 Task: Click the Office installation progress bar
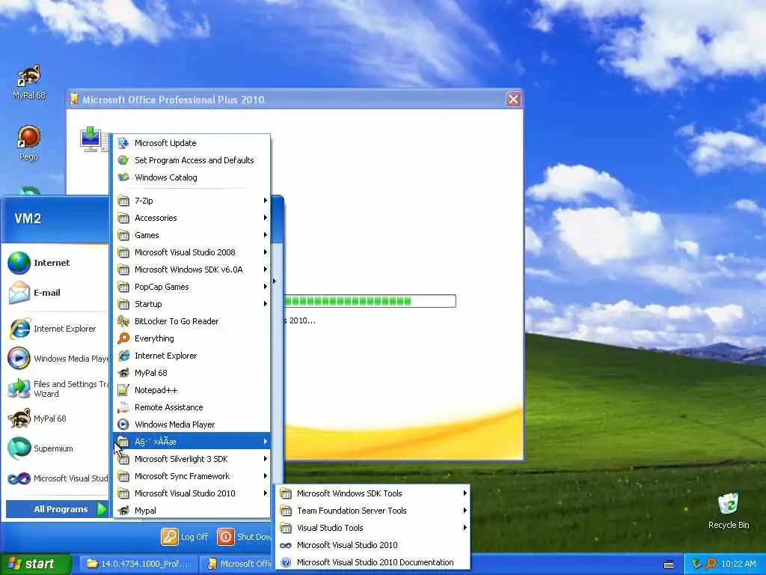(x=370, y=301)
